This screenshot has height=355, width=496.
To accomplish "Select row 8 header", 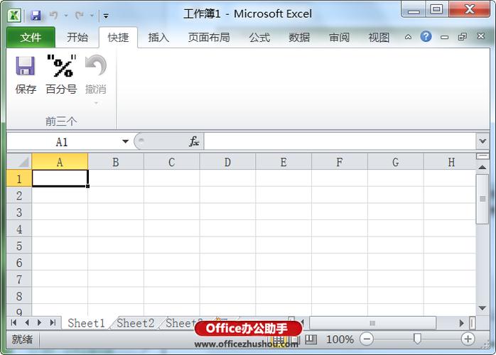I will click(x=19, y=296).
